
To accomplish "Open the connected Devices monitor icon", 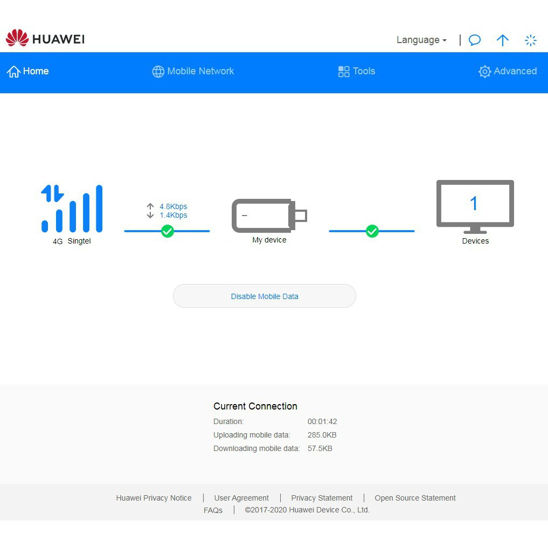I will pyautogui.click(x=475, y=206).
